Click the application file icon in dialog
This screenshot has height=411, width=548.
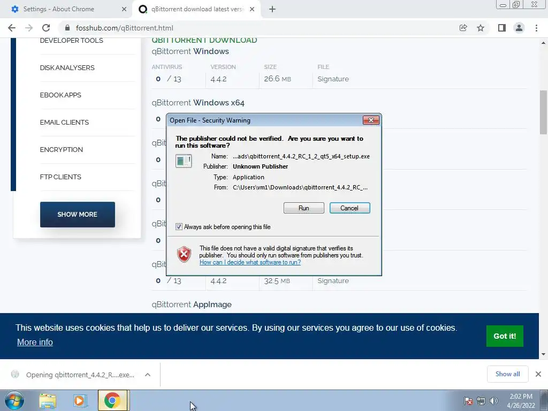point(184,161)
